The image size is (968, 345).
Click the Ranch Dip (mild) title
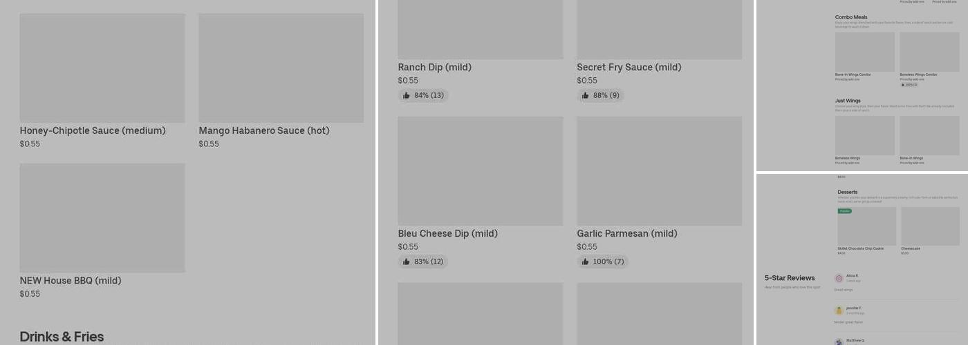[434, 67]
